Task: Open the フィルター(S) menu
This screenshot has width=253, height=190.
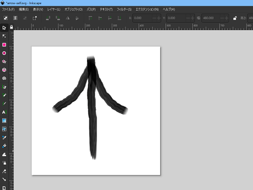Action: coord(124,9)
